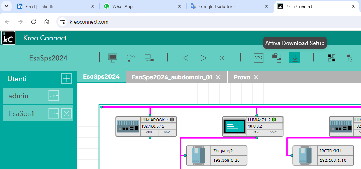Click the right arrow toolbar icon

(x=204, y=58)
